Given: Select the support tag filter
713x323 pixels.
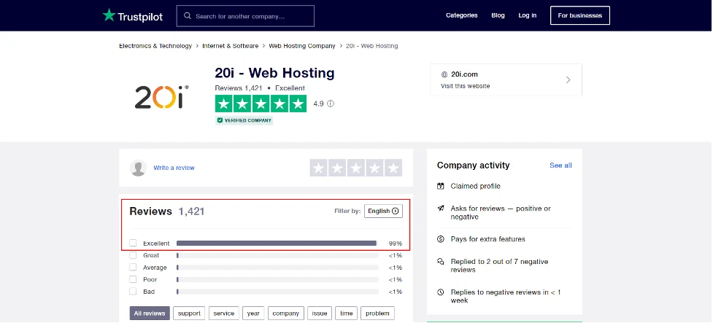Looking at the screenshot, I should click(x=189, y=314).
